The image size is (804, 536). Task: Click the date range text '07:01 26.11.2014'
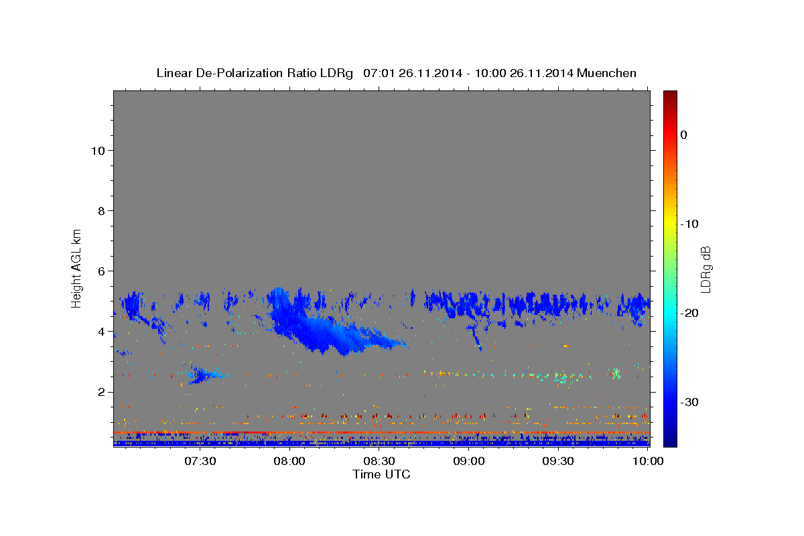tap(412, 73)
